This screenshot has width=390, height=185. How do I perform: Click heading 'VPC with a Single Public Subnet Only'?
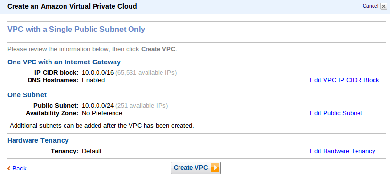tap(76, 30)
